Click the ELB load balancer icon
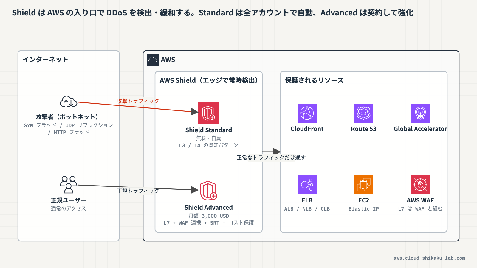The width and height of the screenshot is (477, 268). pyautogui.click(x=307, y=185)
